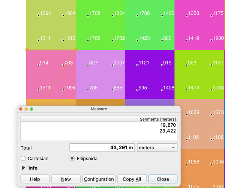225x188 pixels.
Task: Open the meters units dropdown
Action: point(157,148)
